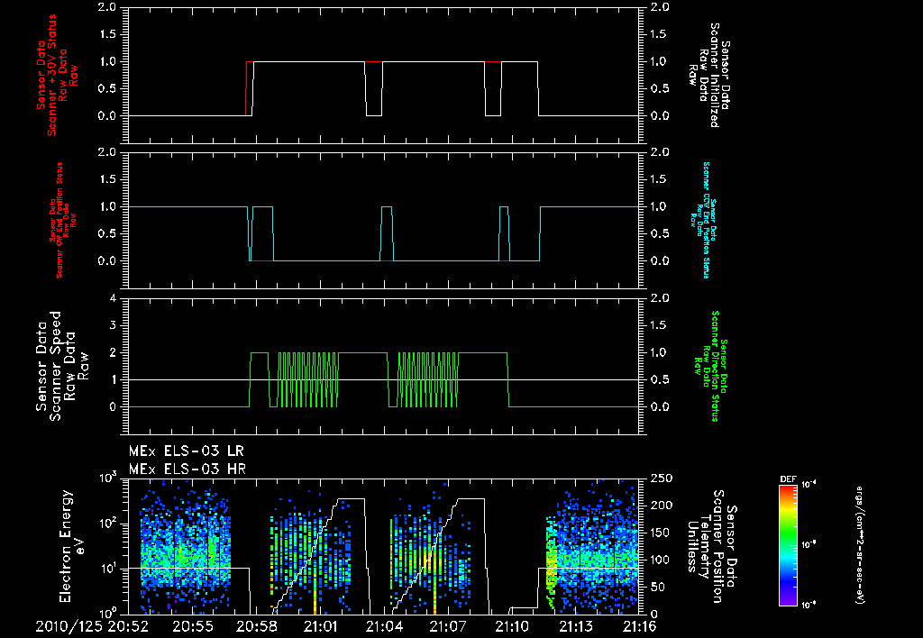Screen dimensions: 923x638
Task: Click the 'MEx ELS-03 LR' plot label
Action: tap(186, 451)
